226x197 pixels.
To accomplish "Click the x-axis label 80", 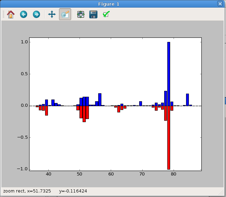I will click(x=174, y=174).
